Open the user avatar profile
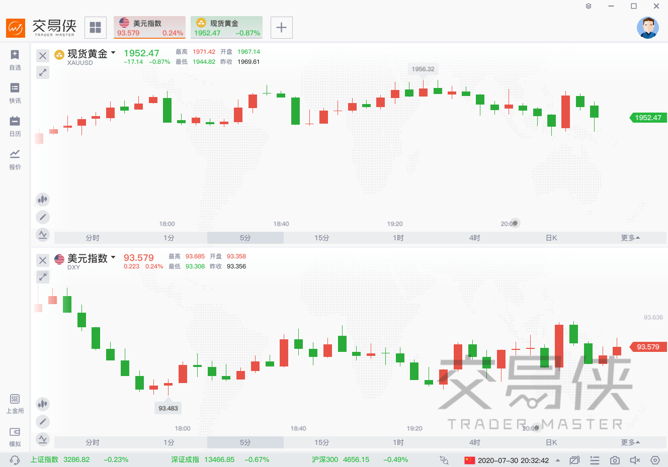This screenshot has height=467, width=668. click(648, 28)
